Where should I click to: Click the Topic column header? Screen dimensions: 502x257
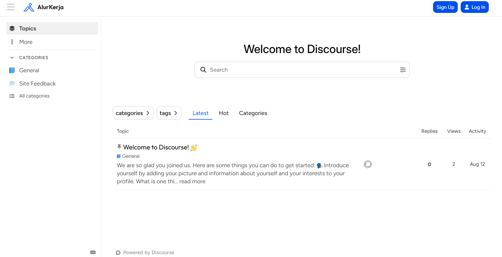[123, 131]
